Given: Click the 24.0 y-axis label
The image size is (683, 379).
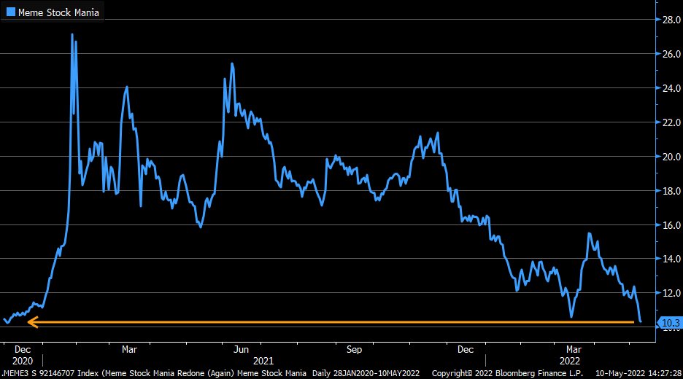Looking at the screenshot, I should [x=671, y=88].
